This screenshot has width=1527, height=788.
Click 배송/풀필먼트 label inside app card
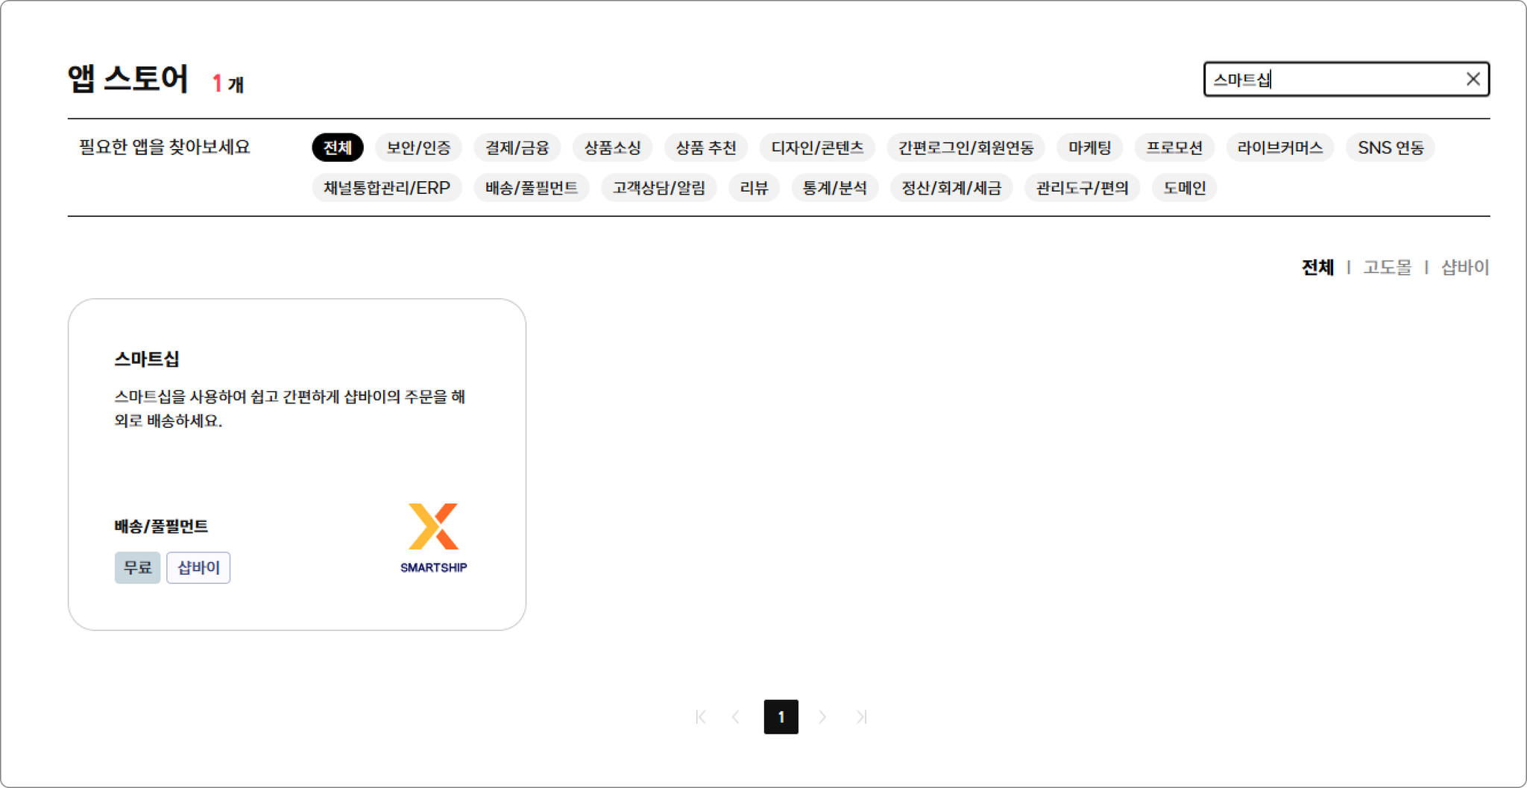tap(161, 526)
